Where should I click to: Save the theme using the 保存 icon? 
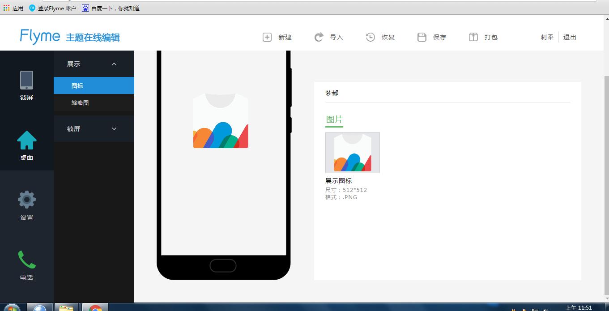[x=431, y=37]
